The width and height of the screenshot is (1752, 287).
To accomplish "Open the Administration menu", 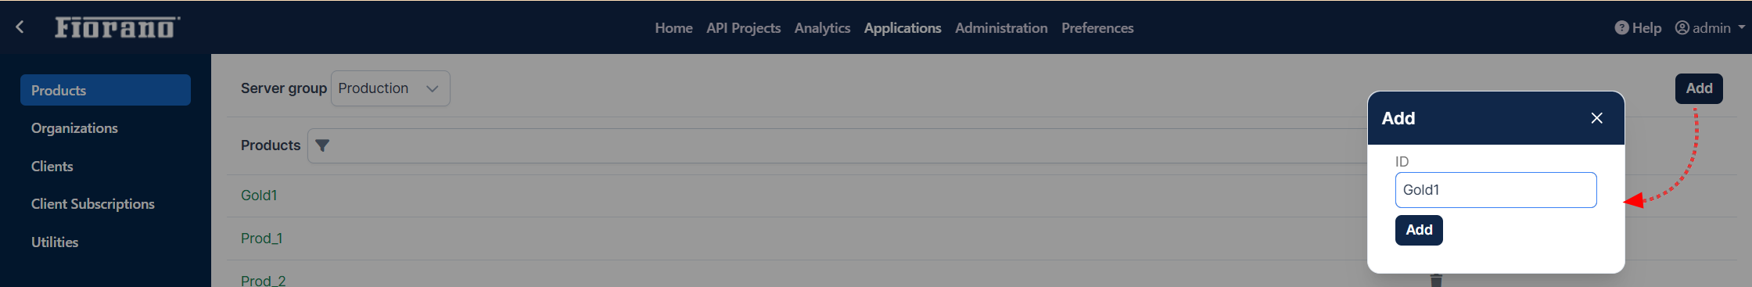I will click(1001, 28).
